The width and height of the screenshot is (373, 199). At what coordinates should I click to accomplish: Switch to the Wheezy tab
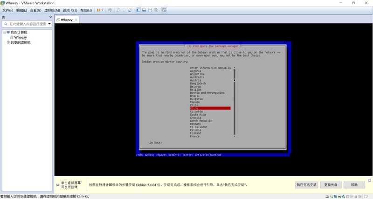[x=66, y=20]
